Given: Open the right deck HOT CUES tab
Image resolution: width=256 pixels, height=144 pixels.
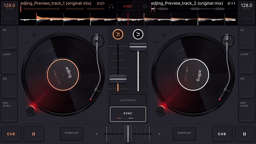Looking at the screenshot, I should [246, 111].
